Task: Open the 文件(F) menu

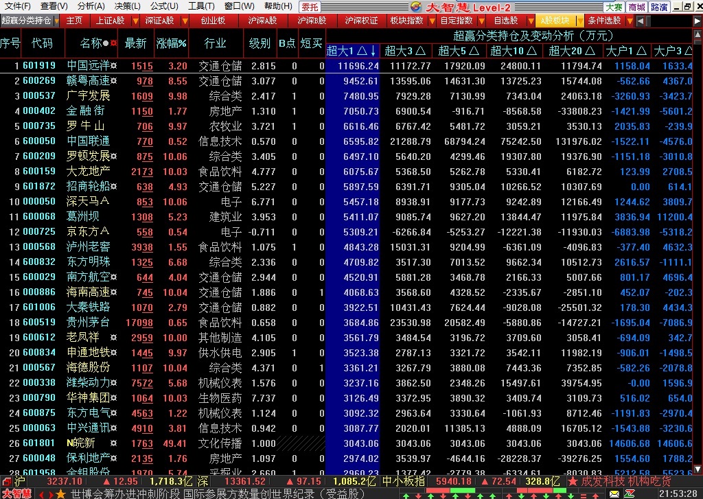Action: pos(17,6)
